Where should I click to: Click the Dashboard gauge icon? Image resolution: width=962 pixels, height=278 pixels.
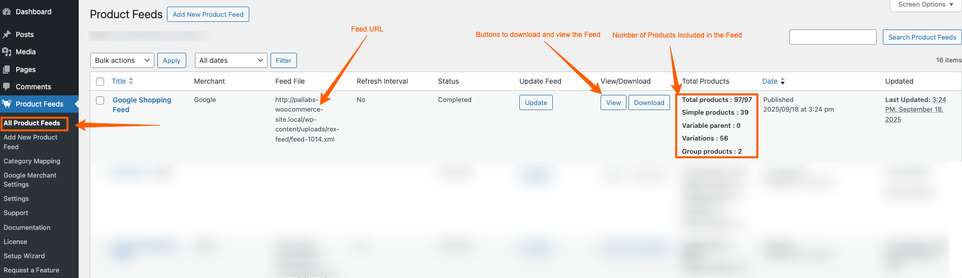(x=7, y=12)
